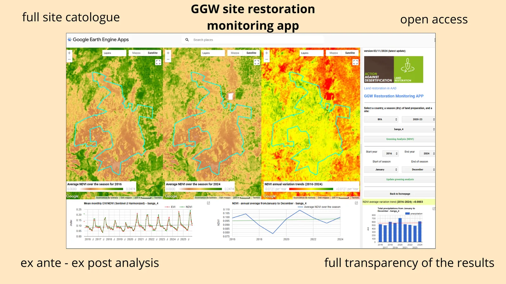This screenshot has height=284, width=506.
Task: Switch trends map to Mappa view
Action: point(334,53)
